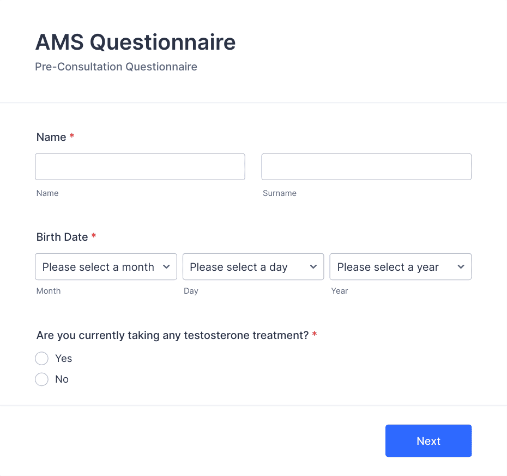Viewport: 507px width, 476px height.
Task: Open the 'Please select a year' dropdown
Action: 400,267
